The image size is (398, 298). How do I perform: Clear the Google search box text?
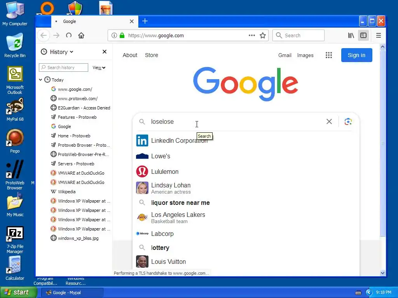(329, 121)
